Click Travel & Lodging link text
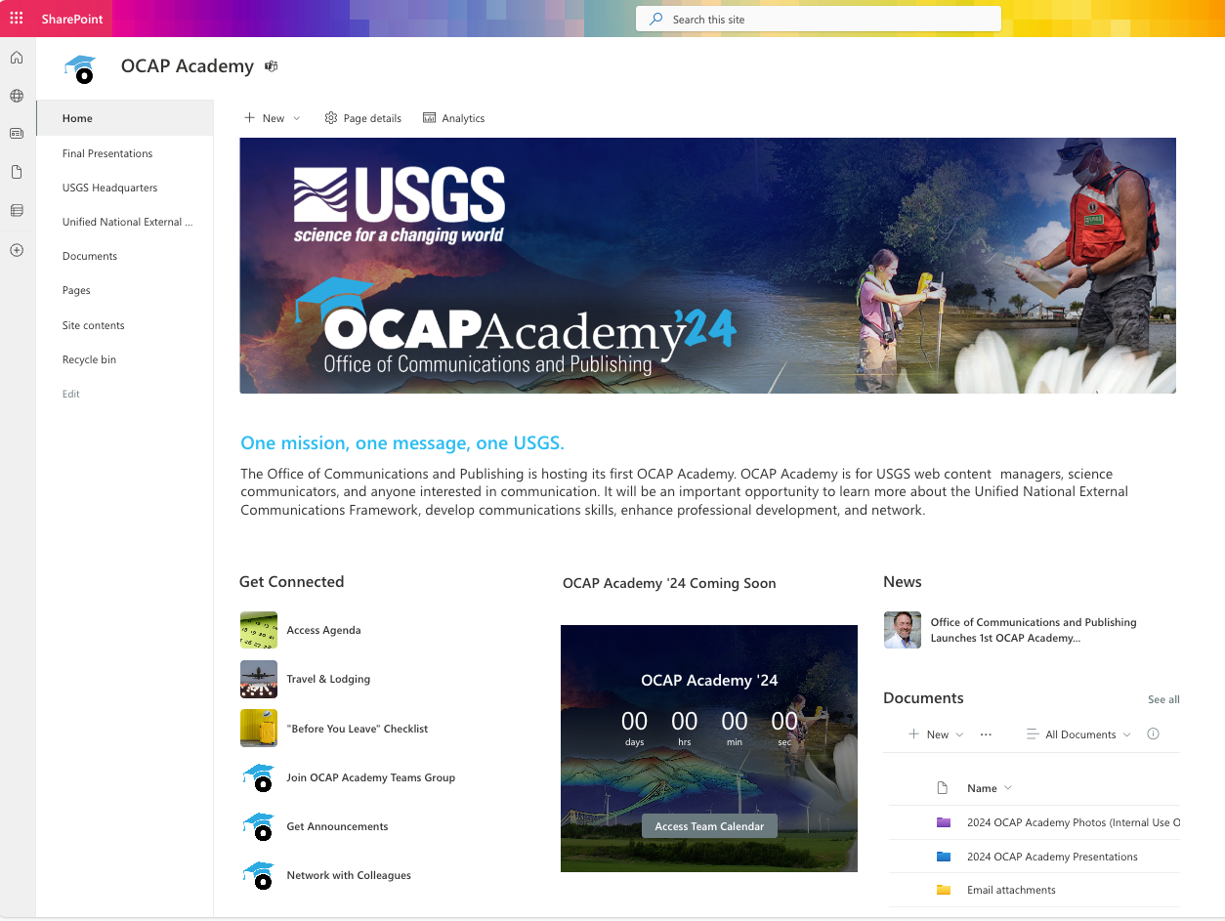This screenshot has width=1225, height=921. click(328, 679)
